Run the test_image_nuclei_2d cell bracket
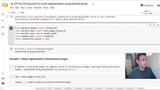Screen dimensions: 160x90 [x=11, y=77]
